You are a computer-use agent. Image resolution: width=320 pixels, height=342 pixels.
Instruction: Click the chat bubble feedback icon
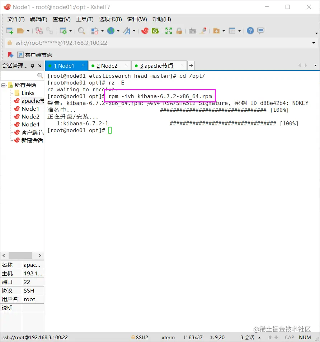click(x=261, y=31)
